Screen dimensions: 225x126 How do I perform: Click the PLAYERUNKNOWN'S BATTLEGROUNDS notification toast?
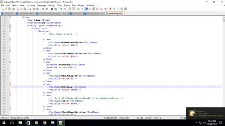coord(206,113)
